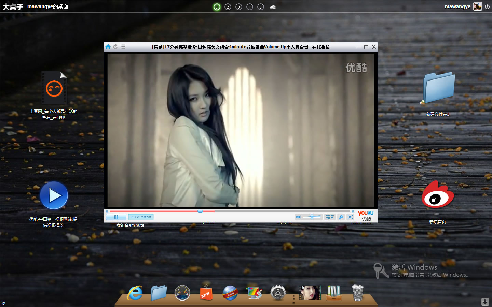
Task: Switch to desktop page 4
Action: click(x=250, y=7)
